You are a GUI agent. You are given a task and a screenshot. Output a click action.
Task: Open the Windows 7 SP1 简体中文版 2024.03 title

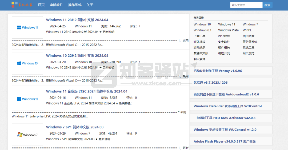click(75, 127)
